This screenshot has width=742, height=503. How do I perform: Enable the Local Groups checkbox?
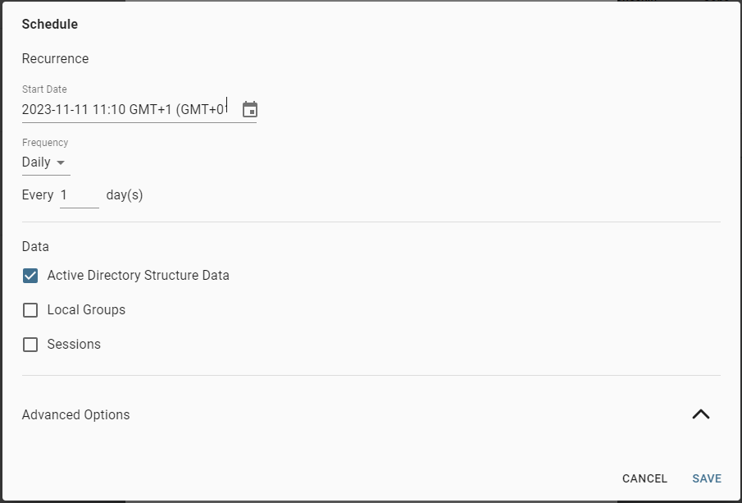(30, 310)
